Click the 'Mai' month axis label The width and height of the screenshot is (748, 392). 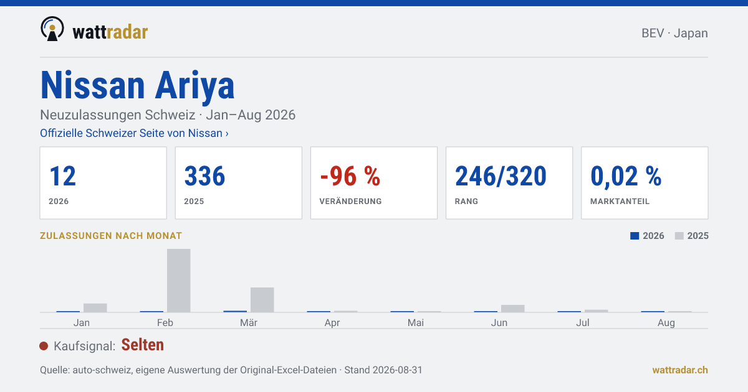pos(416,322)
